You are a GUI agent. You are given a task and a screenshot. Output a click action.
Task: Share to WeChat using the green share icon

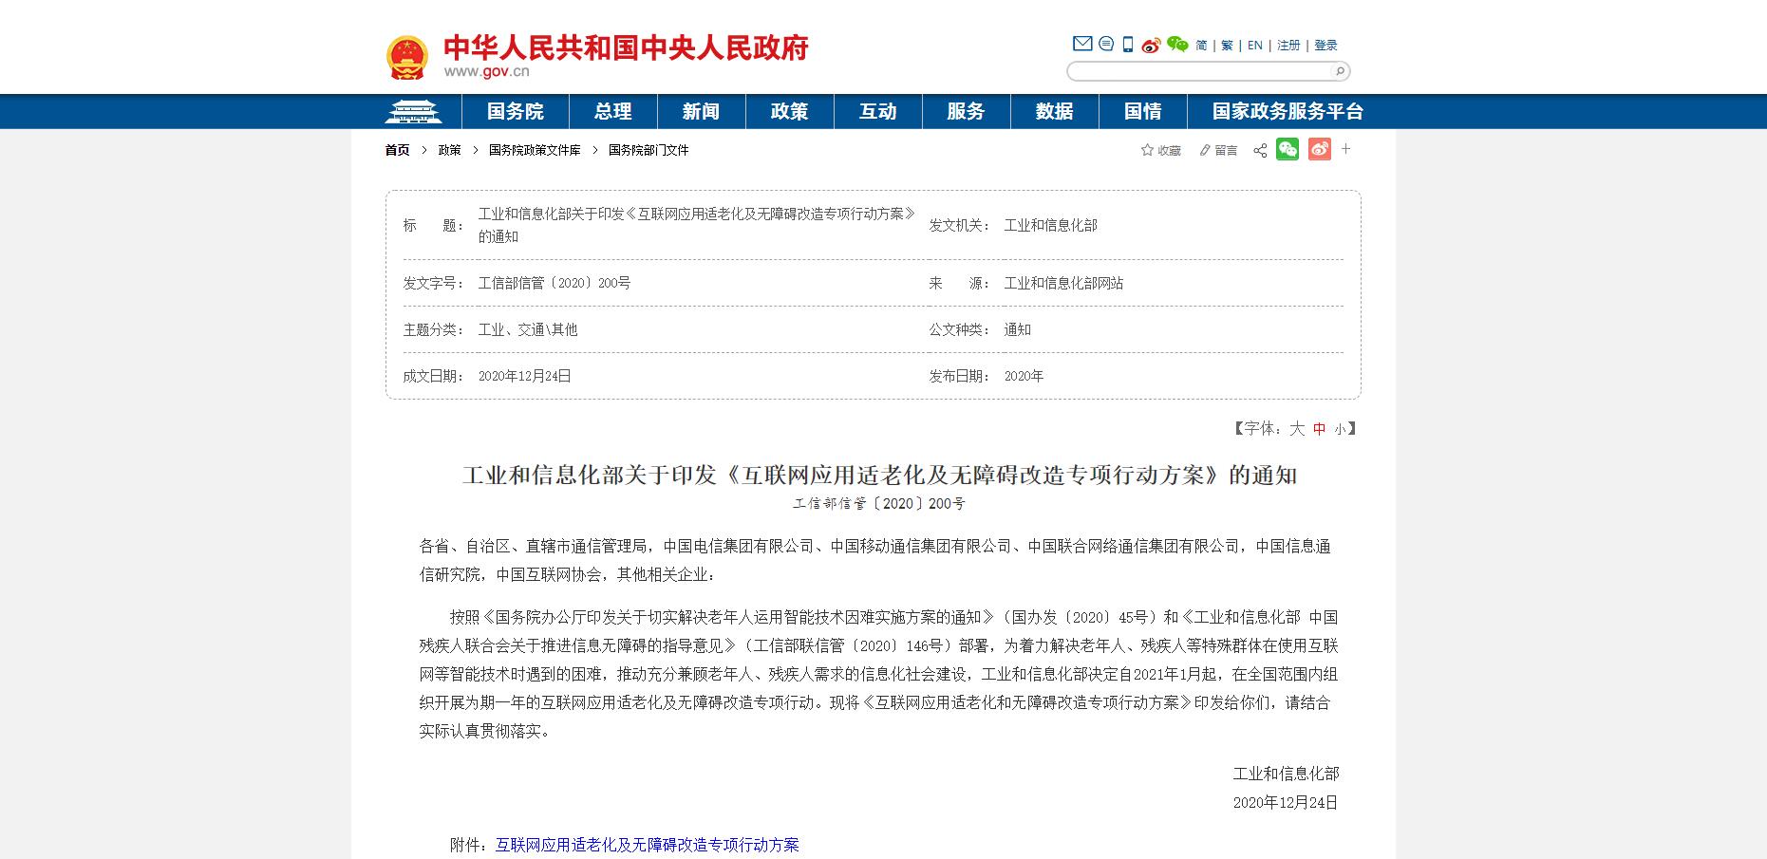(1287, 149)
